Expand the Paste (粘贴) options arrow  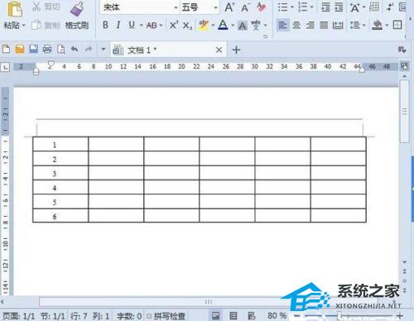[24, 26]
